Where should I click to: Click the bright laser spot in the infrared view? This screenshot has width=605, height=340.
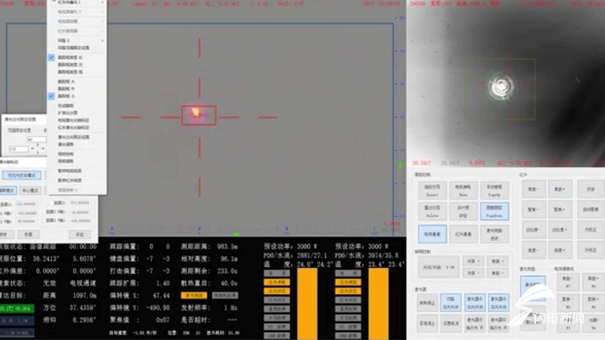(500, 87)
